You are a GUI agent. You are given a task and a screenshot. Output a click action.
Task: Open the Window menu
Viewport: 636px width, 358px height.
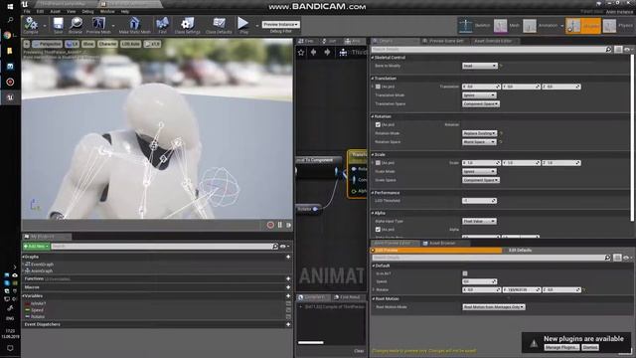coord(107,11)
